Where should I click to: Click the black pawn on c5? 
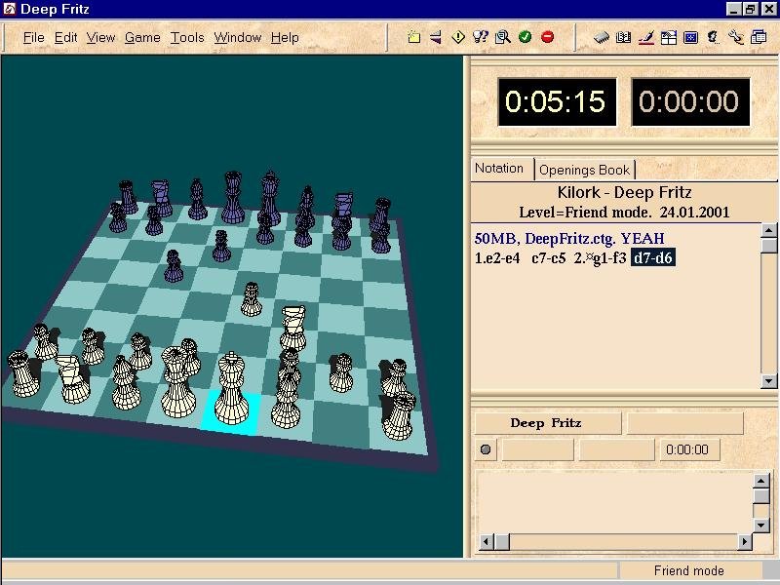pyautogui.click(x=174, y=267)
